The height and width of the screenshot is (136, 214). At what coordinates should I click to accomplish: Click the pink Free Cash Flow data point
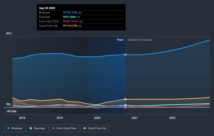click(x=125, y=107)
